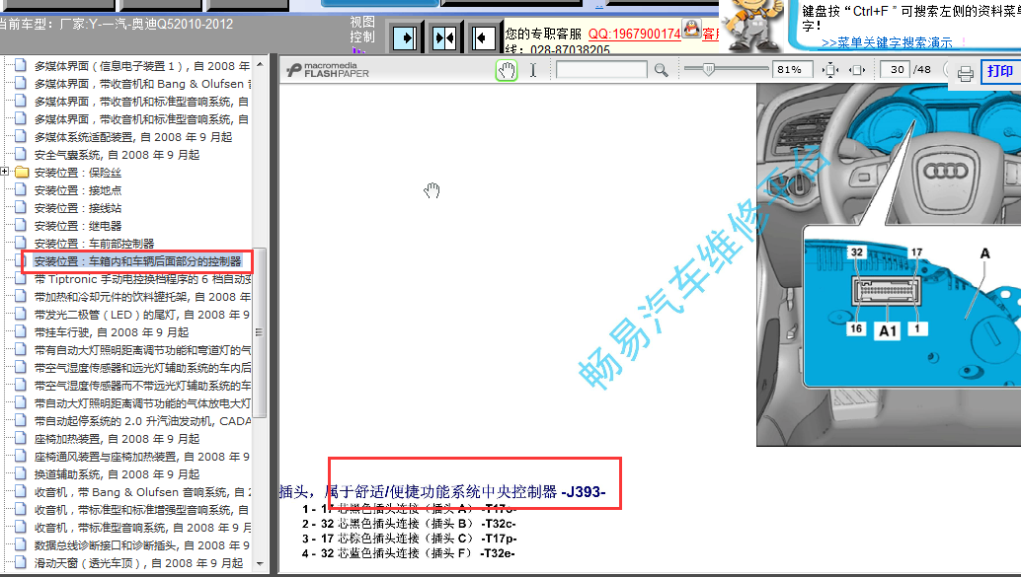Screen dimensions: 1021x577
Task: Click the QQ penguin chat icon
Action: point(691,29)
